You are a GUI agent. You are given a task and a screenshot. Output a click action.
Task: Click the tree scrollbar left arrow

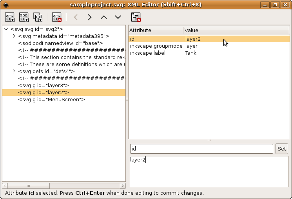pos(5,186)
